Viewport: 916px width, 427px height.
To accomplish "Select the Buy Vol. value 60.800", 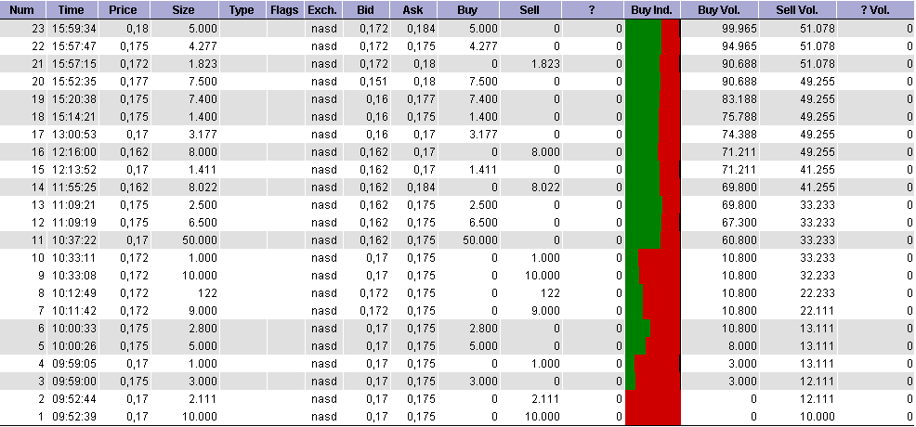I will point(739,239).
